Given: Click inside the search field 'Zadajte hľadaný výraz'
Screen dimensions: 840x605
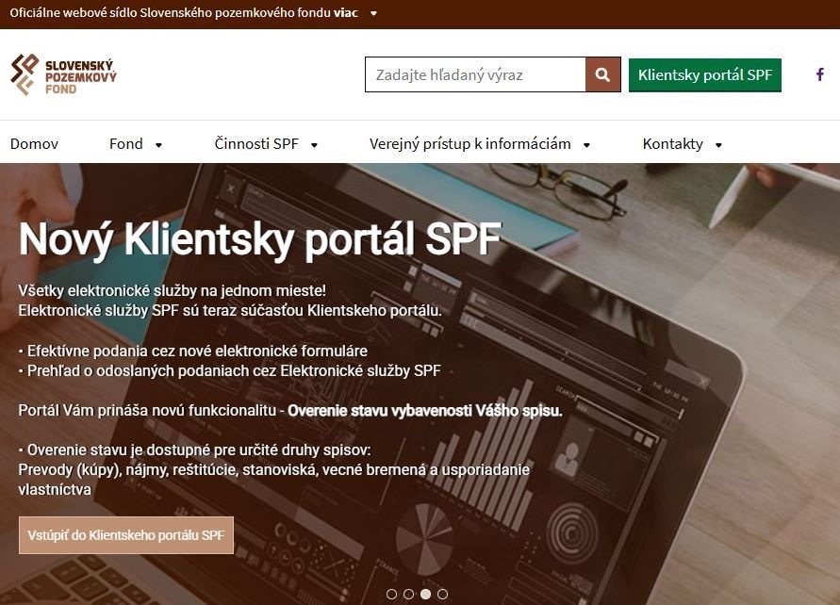Looking at the screenshot, I should point(474,74).
